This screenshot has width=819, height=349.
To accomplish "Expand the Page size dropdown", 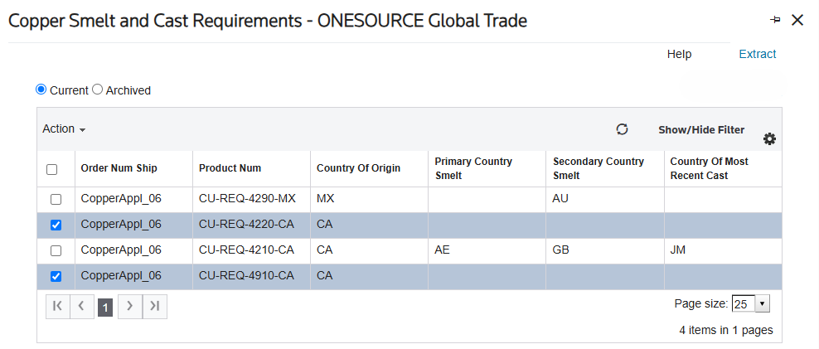I will point(750,304).
